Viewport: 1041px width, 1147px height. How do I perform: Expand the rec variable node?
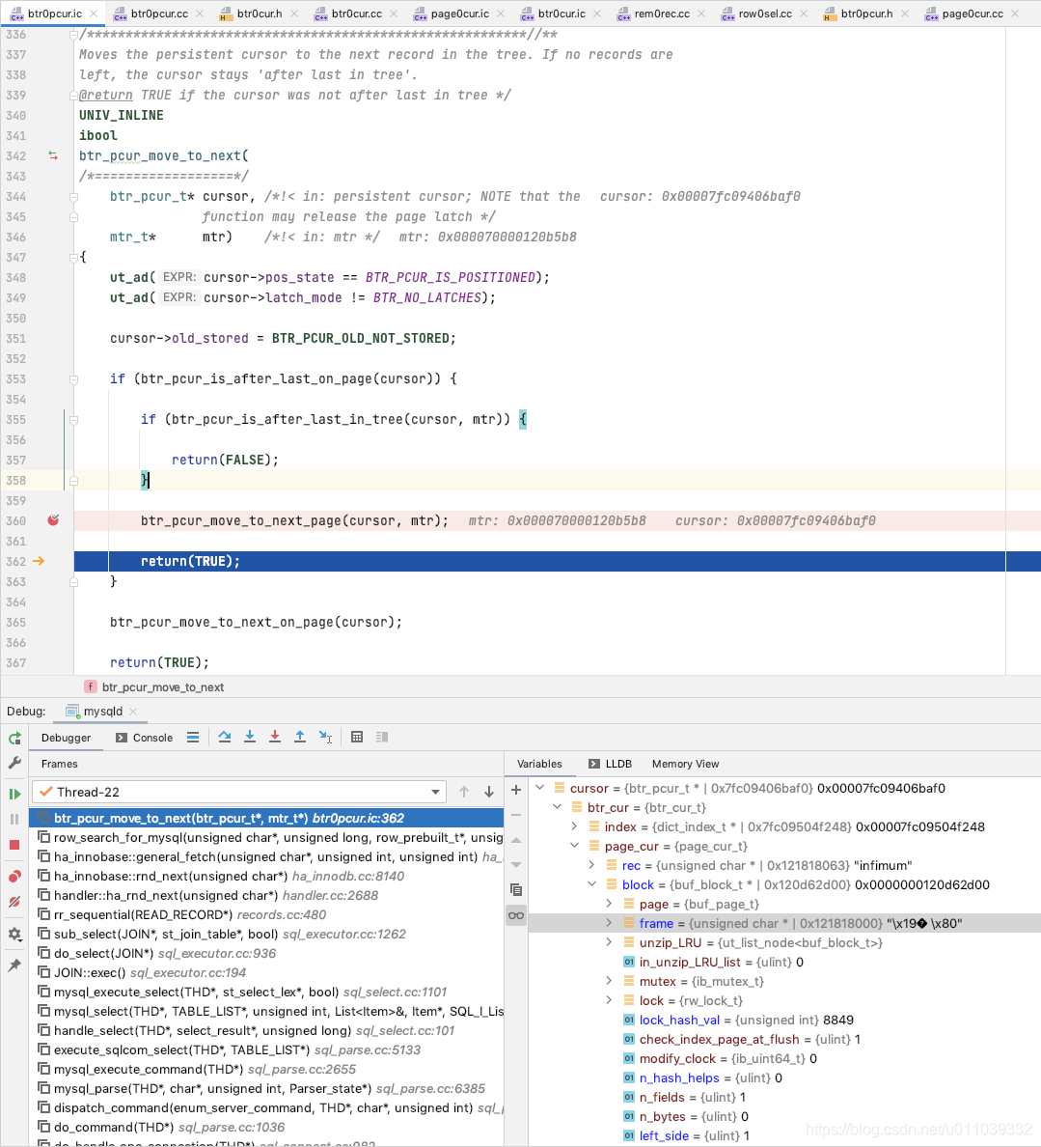click(592, 865)
